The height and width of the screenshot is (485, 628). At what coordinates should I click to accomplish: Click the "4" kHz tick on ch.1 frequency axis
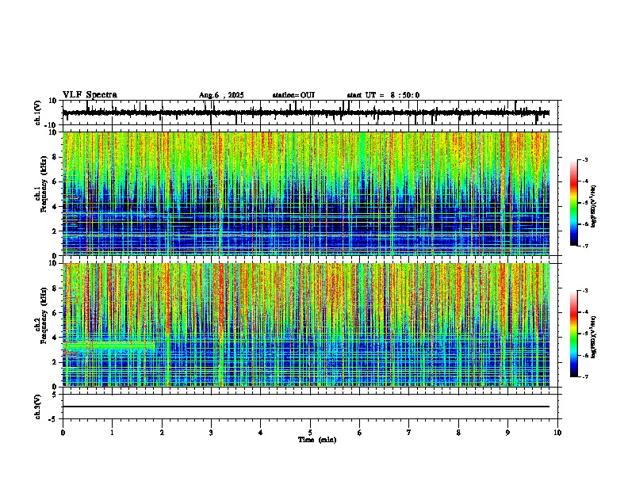pos(56,207)
